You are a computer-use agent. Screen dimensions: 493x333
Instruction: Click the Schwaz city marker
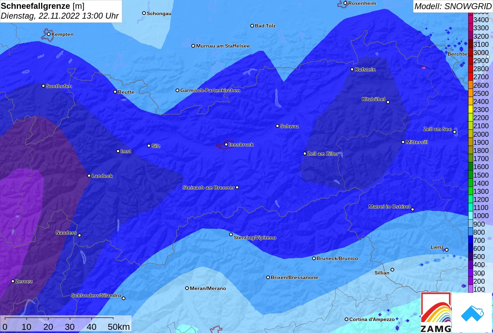277,126
